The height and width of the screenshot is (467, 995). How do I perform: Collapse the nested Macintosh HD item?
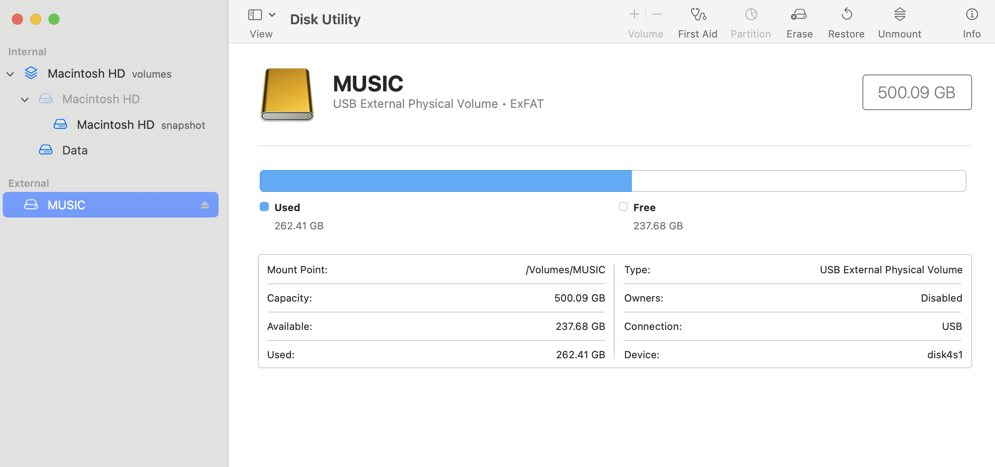(25, 100)
